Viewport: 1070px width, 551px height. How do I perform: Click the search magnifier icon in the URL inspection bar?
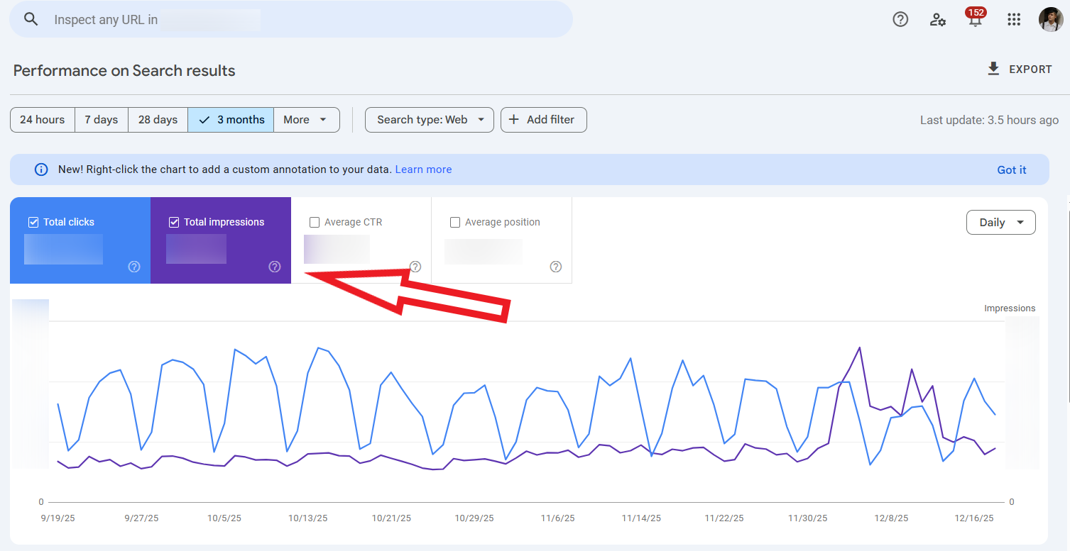pos(31,19)
